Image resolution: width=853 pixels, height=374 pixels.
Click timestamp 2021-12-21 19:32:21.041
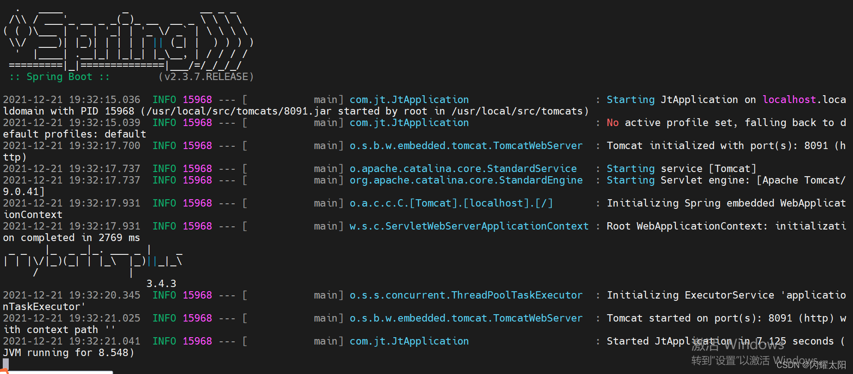coord(71,341)
